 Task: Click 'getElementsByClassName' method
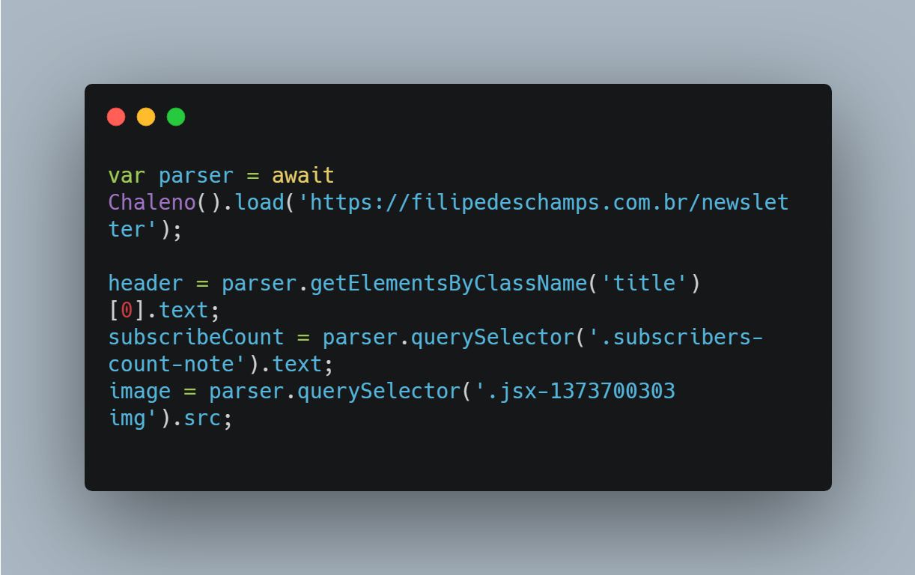[x=448, y=284]
